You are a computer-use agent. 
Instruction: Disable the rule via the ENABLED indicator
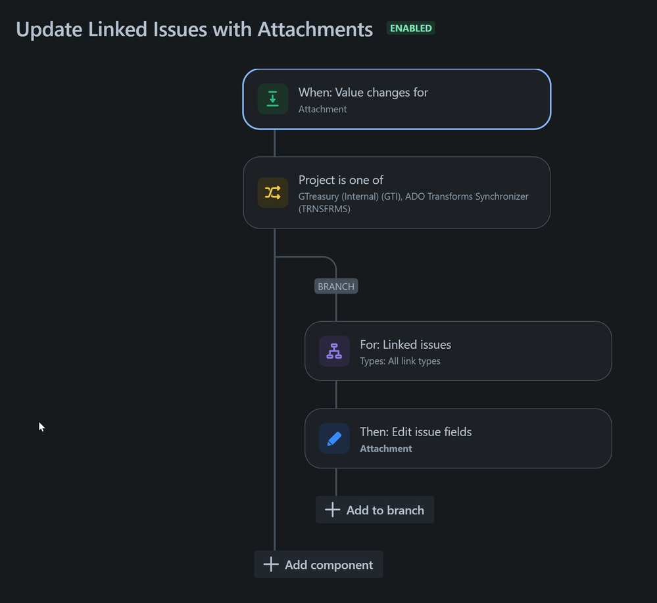410,28
